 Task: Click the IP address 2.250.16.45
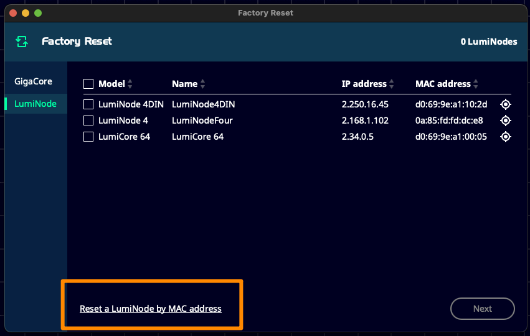(x=365, y=104)
